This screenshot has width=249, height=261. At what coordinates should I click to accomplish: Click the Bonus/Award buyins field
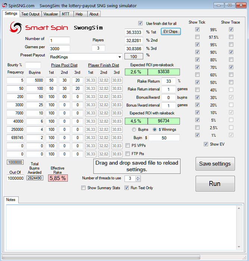pyautogui.click(x=168, y=97)
